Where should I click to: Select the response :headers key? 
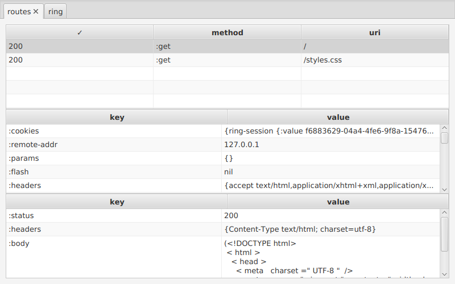tap(114, 229)
